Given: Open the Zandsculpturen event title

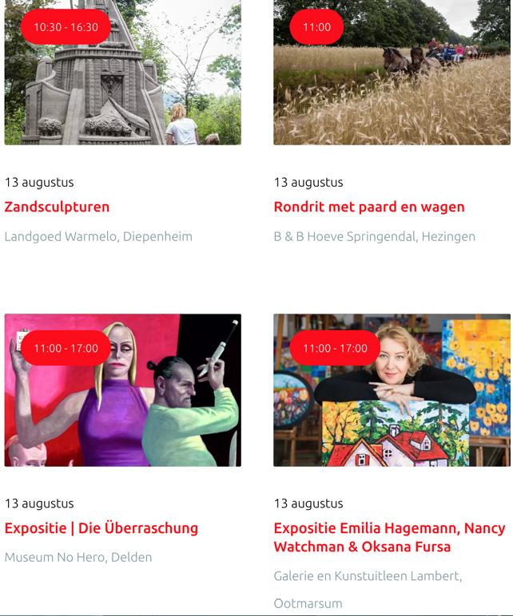Looking at the screenshot, I should coord(57,207).
